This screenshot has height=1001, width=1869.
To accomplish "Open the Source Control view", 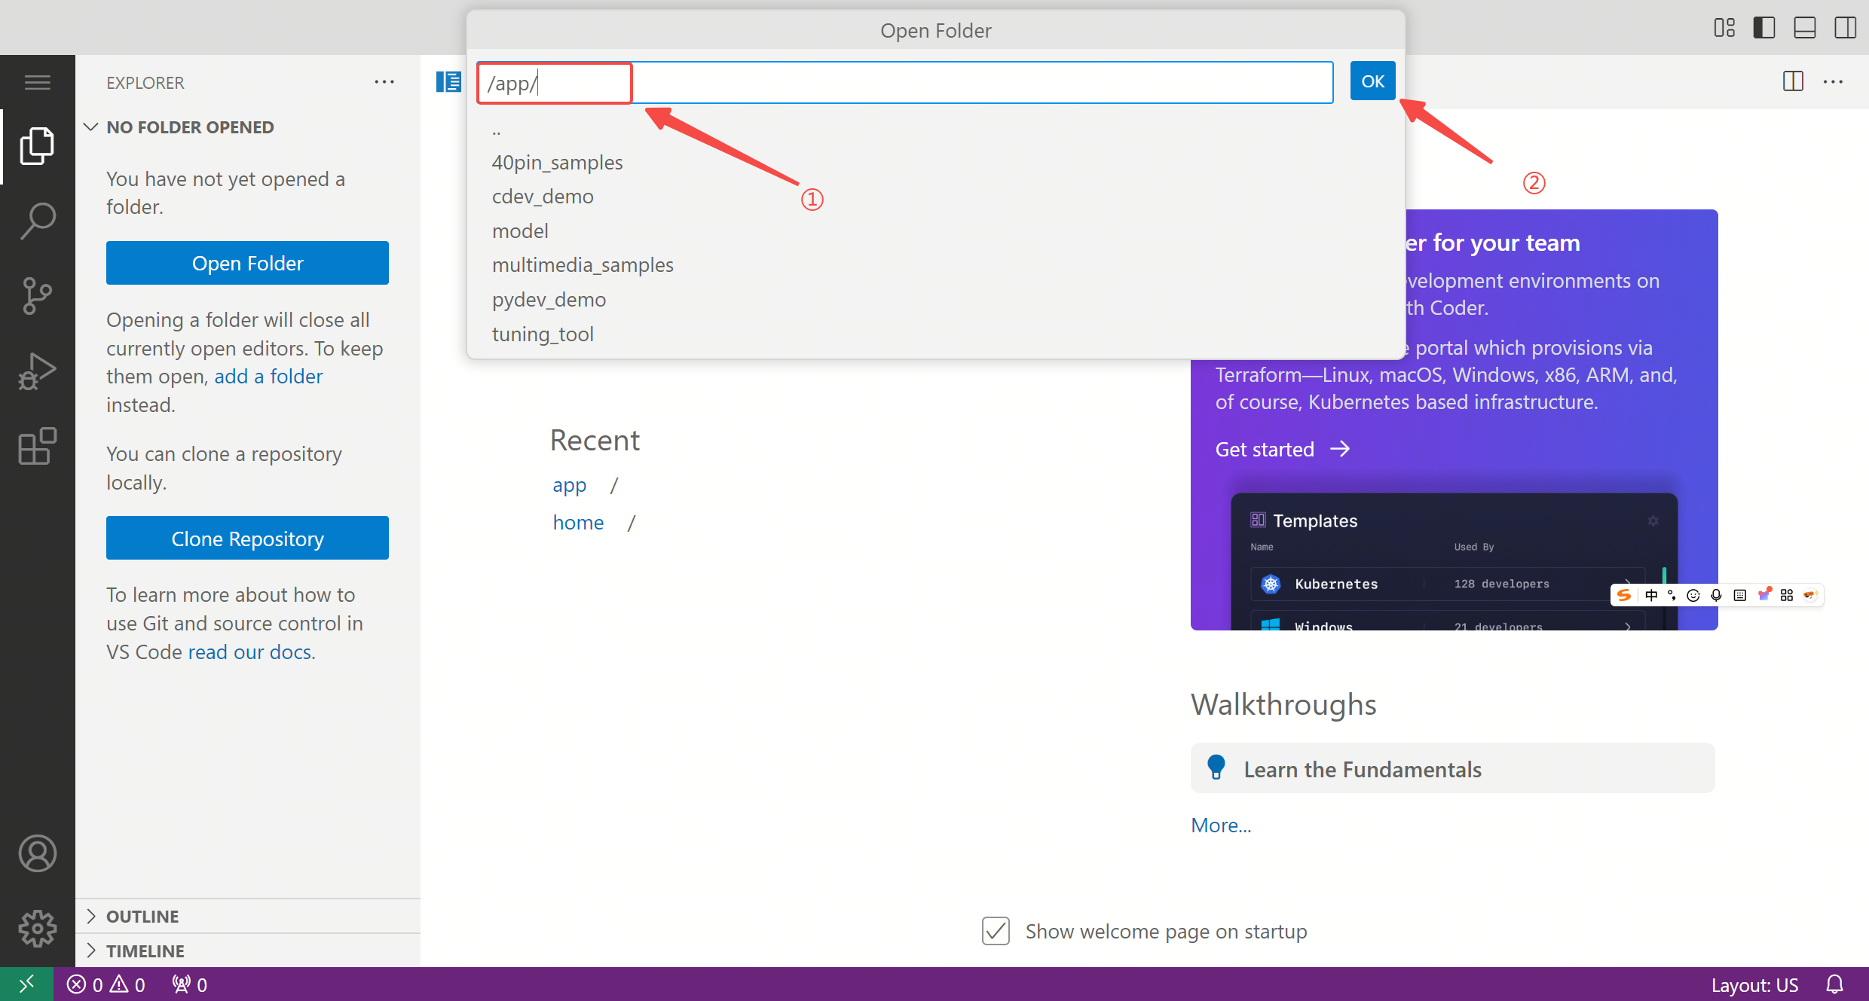I will click(37, 295).
